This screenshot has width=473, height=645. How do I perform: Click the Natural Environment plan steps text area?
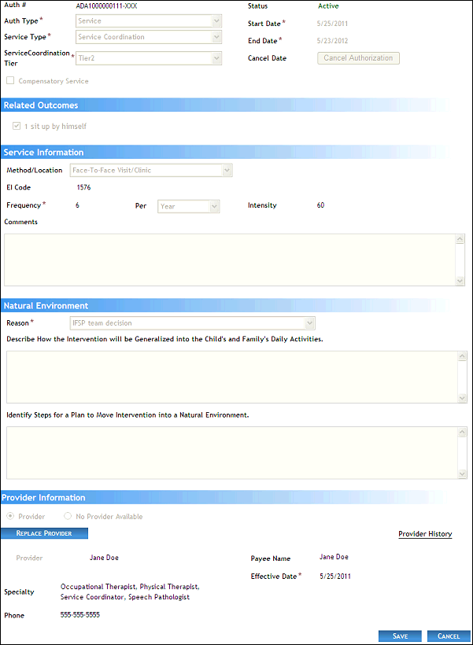(x=228, y=452)
